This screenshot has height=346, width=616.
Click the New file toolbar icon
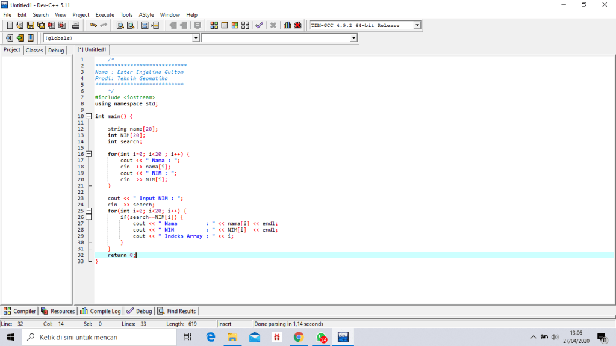(x=10, y=25)
